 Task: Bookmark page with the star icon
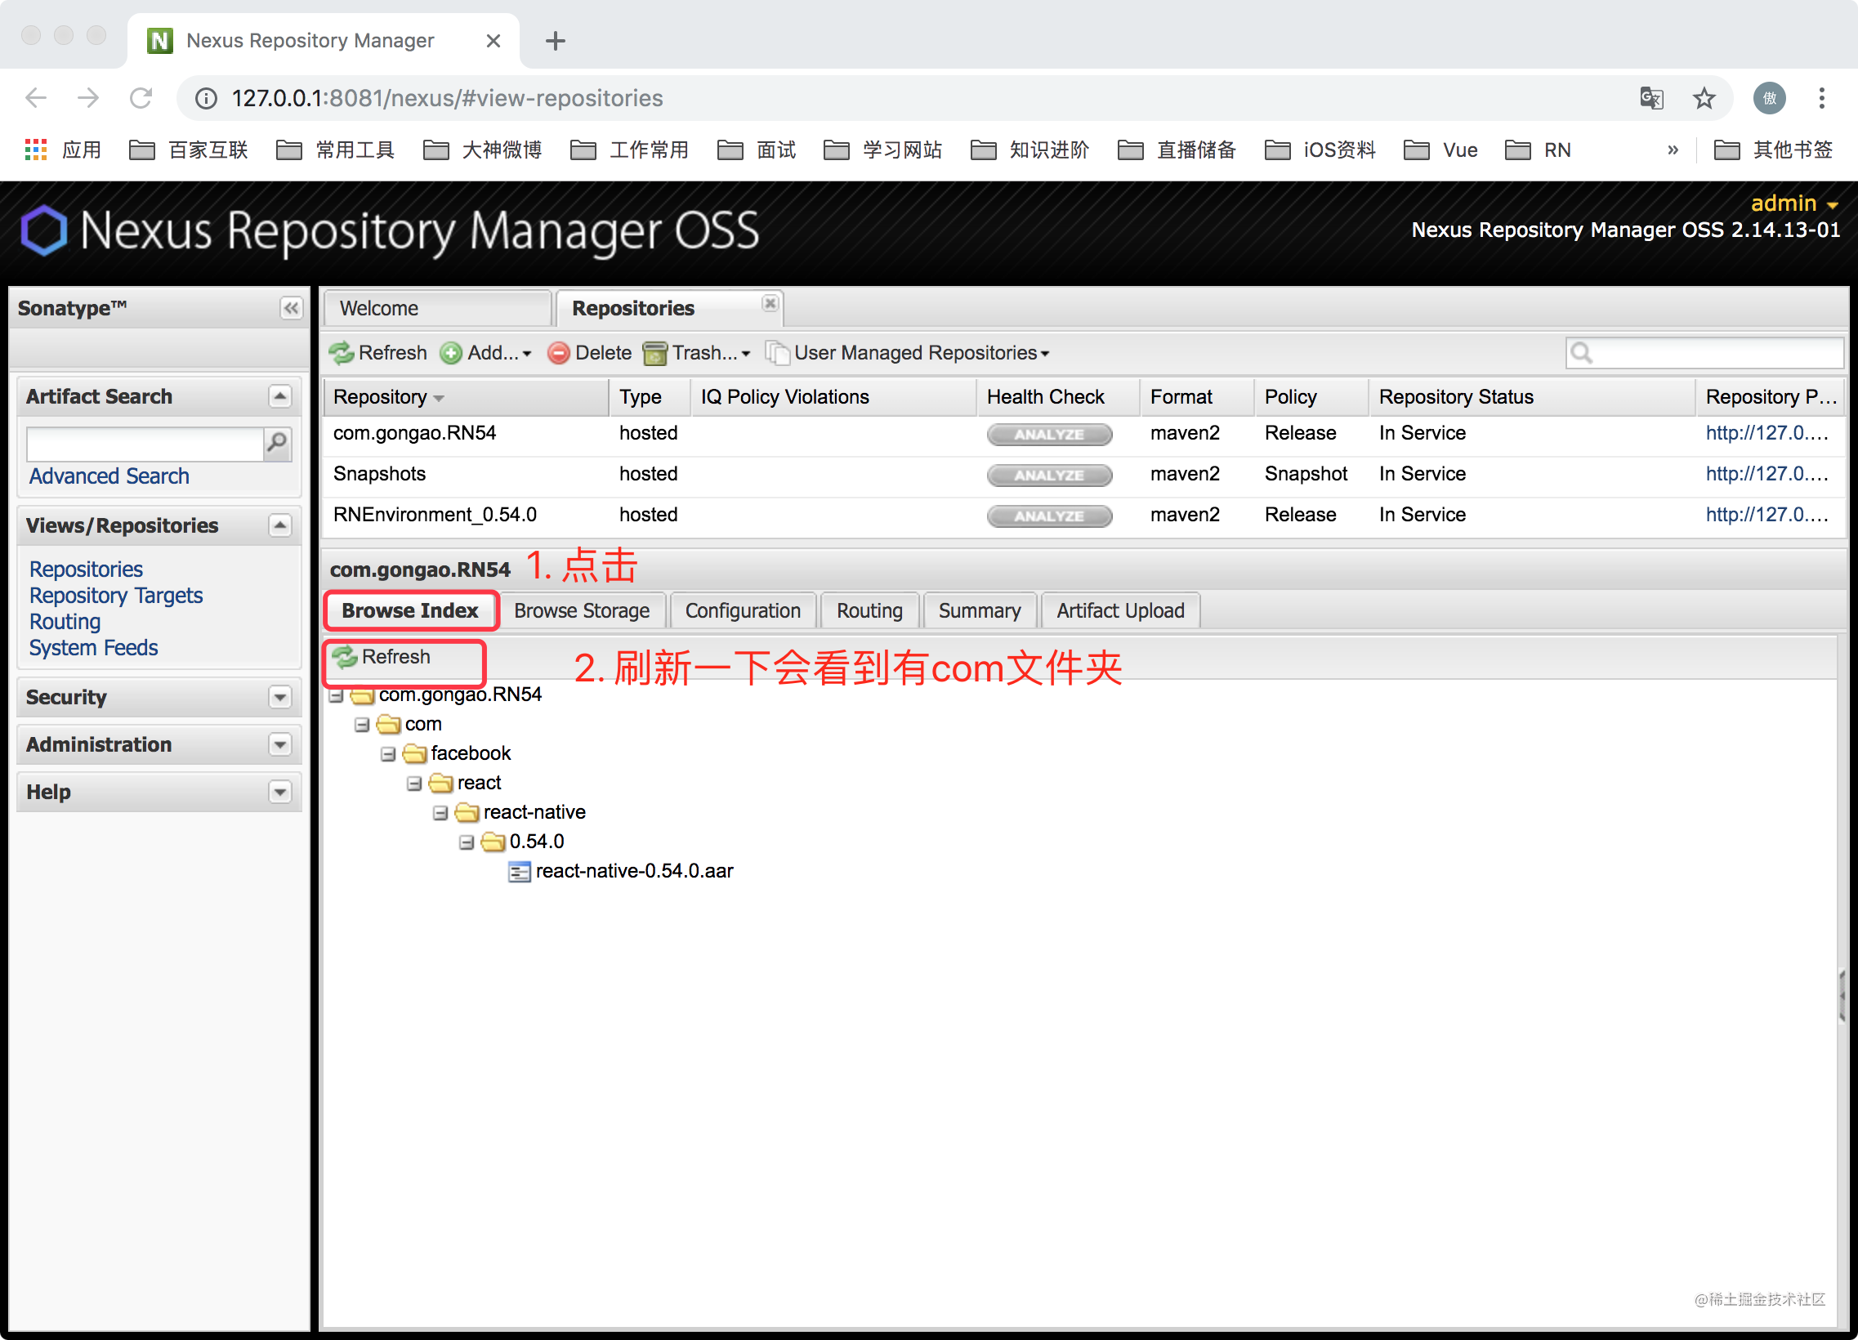pyautogui.click(x=1704, y=98)
